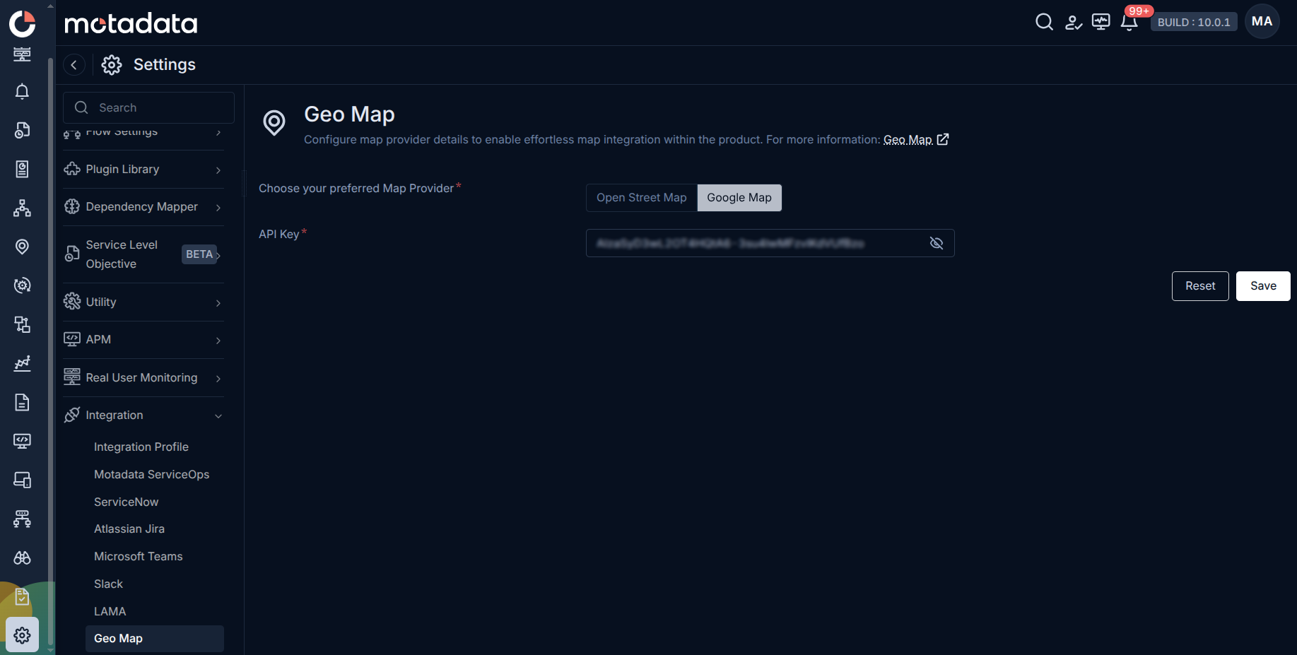Expand Plugin Library section
The height and width of the screenshot is (655, 1297).
(x=143, y=170)
